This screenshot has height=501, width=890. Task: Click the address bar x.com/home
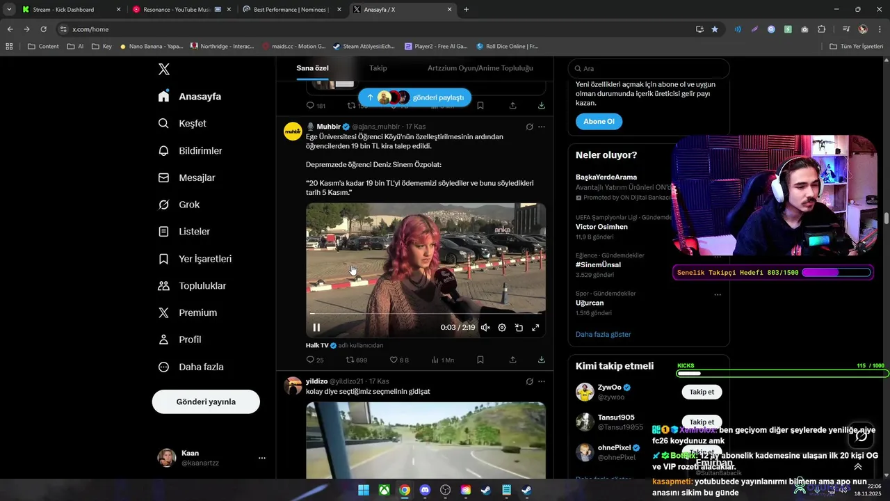[375, 29]
